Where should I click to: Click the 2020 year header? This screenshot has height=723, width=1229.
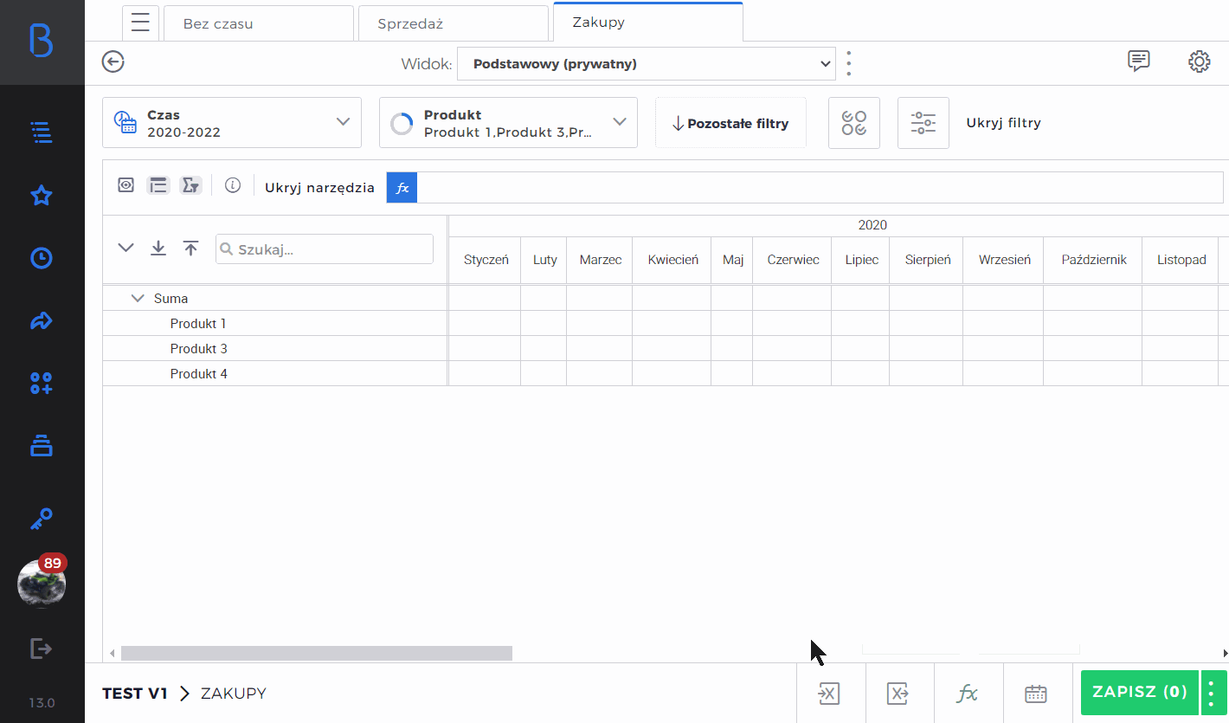872,225
